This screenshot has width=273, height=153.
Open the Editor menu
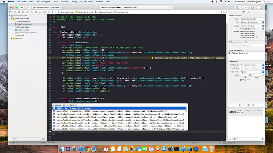pos(55,2)
